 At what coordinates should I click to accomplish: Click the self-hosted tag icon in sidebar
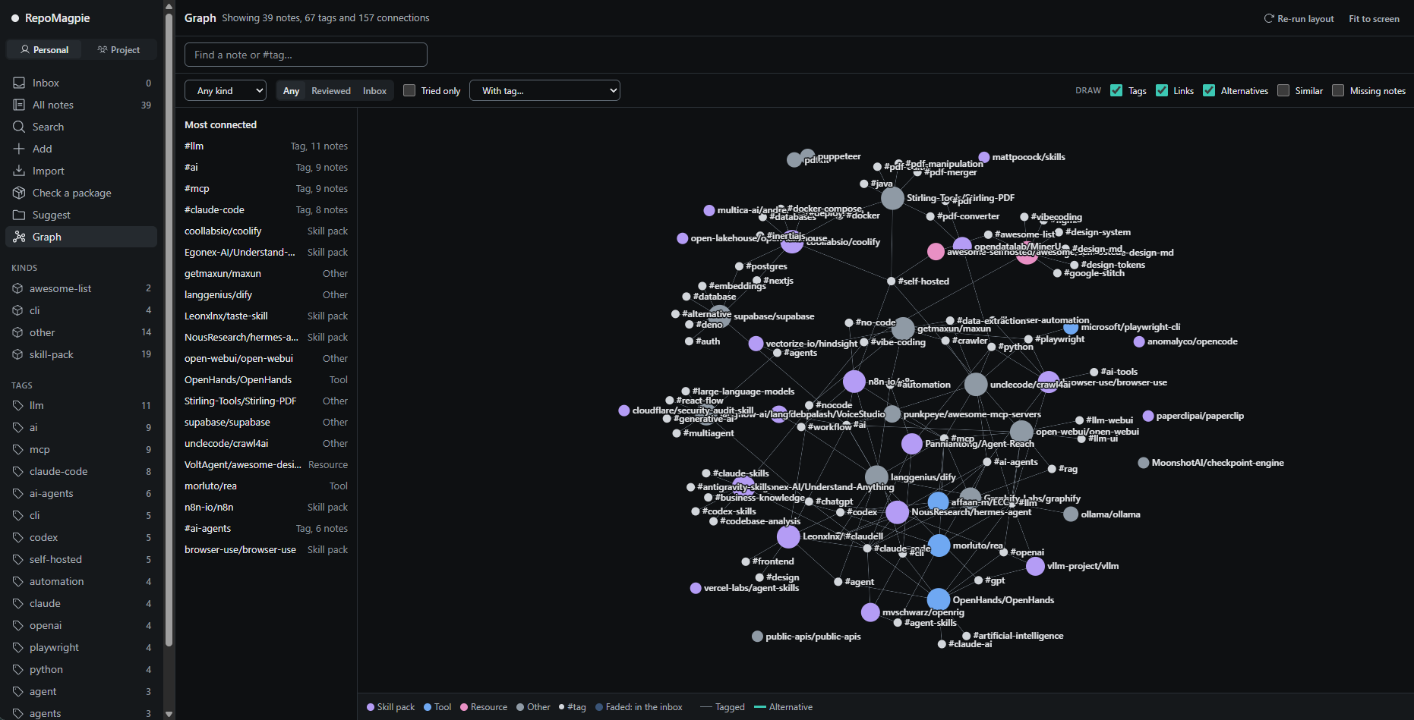17,559
